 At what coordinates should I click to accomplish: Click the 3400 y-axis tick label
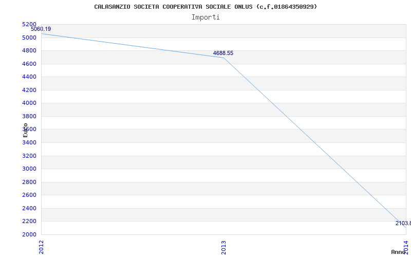click(x=29, y=143)
